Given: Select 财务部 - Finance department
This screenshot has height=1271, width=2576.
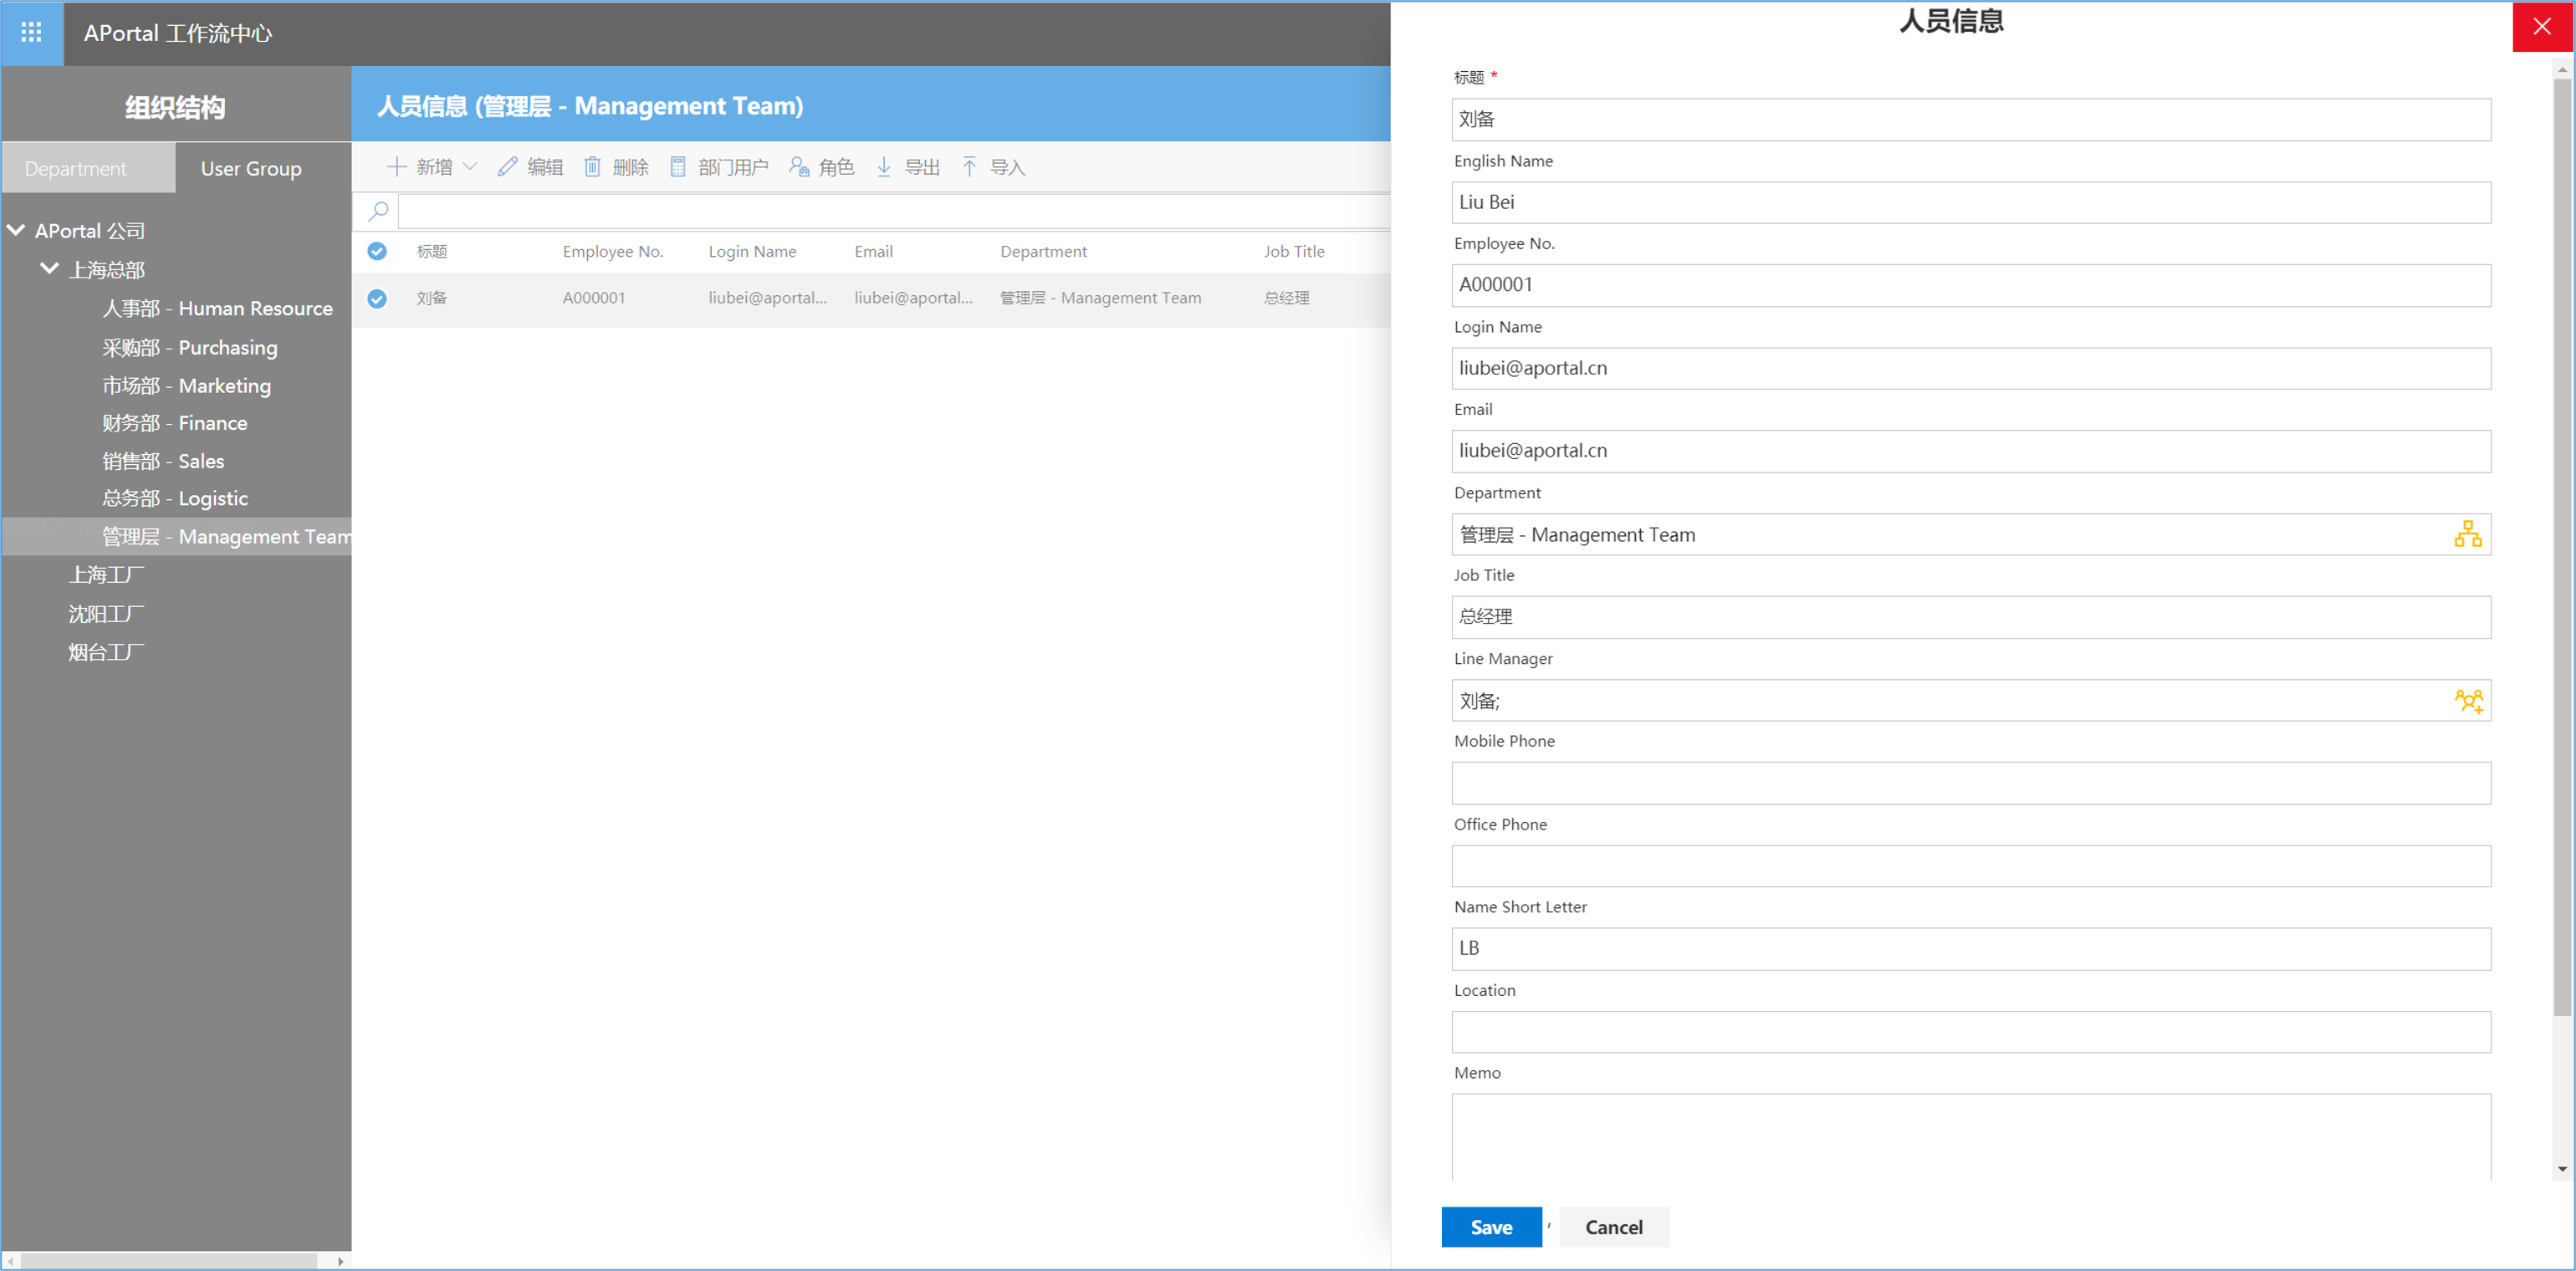Looking at the screenshot, I should [x=174, y=423].
